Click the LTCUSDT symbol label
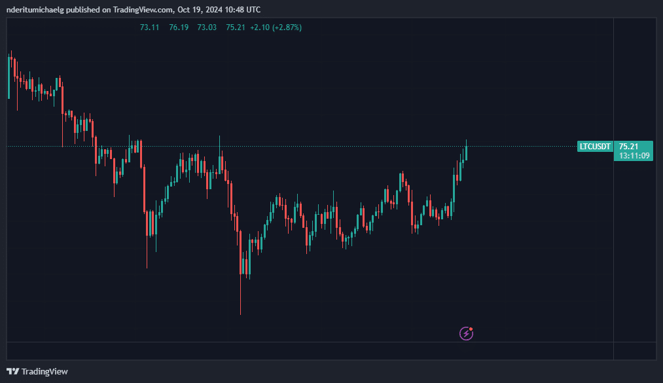Screen dimensions: 663x383 [595, 146]
